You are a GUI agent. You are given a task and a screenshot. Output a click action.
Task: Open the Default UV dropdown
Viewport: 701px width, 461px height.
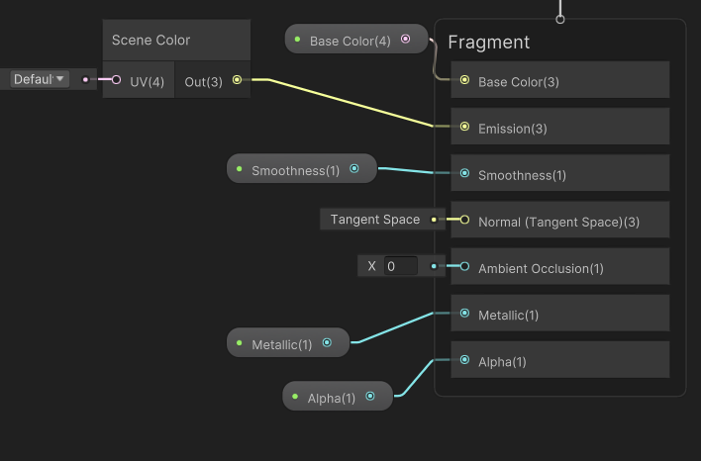[40, 79]
